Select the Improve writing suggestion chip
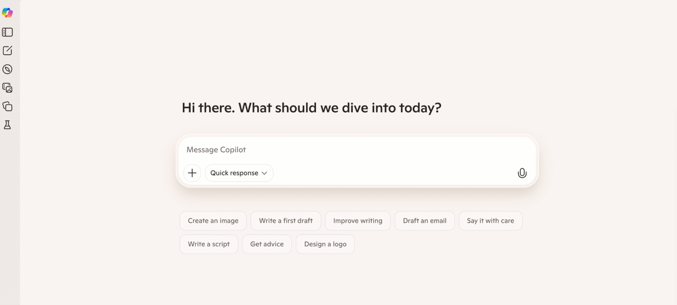This screenshot has height=305, width=677. 358,220
